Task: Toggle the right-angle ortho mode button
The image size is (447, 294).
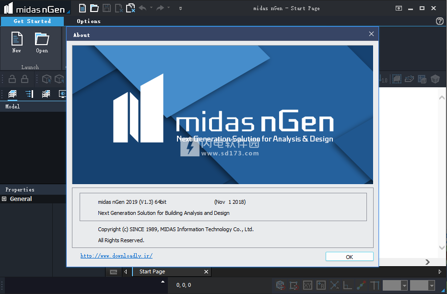Action: [348, 285]
